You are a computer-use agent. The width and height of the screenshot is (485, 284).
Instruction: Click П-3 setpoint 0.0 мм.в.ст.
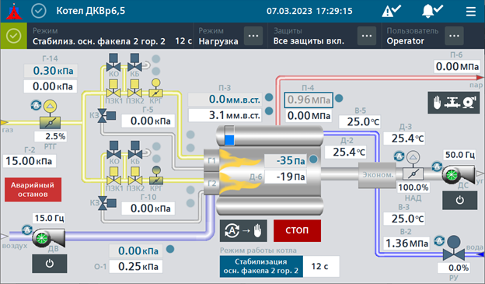(x=225, y=100)
